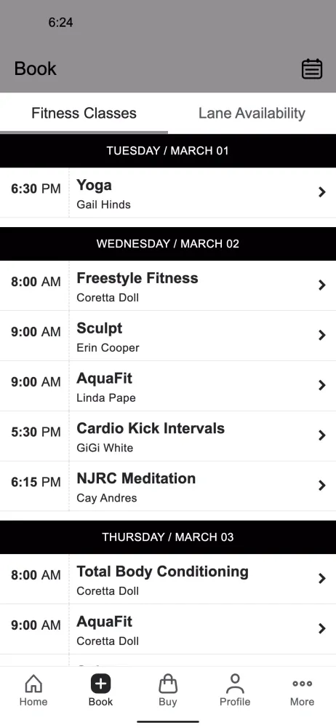Open the Buy shopping bag icon
The image size is (336, 728).
(x=168, y=684)
